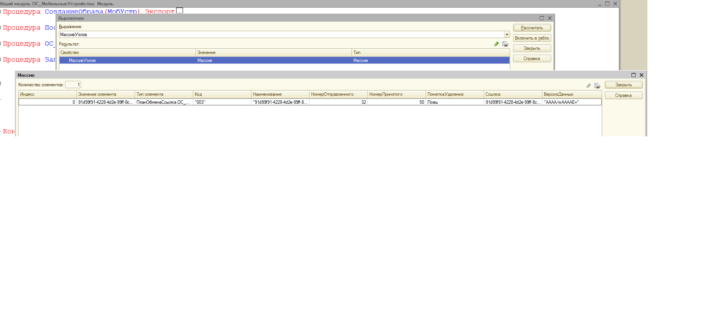The image size is (725, 326).
Task: Open the Выражение field dropdown list
Action: pyautogui.click(x=507, y=35)
